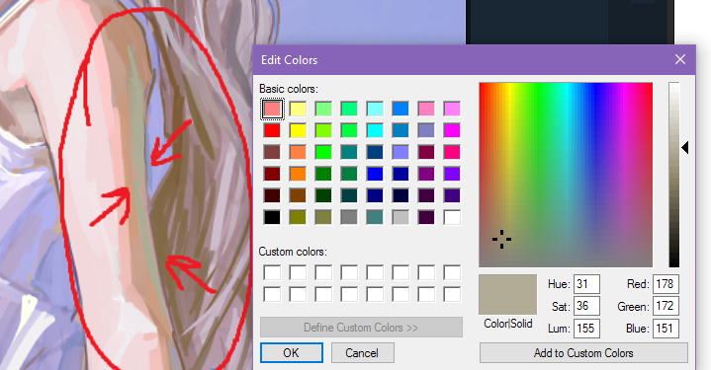
Task: Click the Define Custom Colors button
Action: click(x=361, y=327)
